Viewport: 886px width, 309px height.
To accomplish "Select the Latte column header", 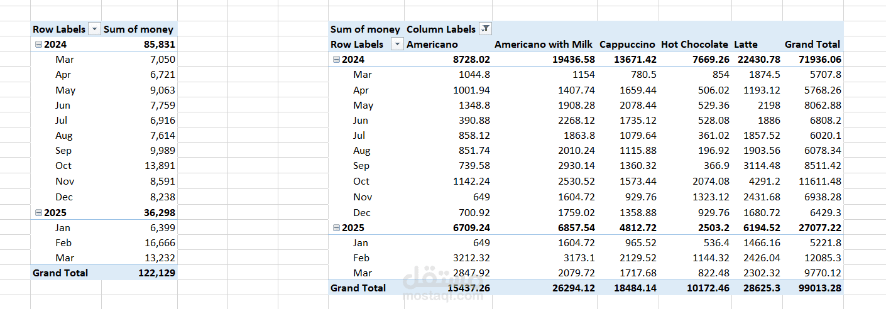I will coord(746,45).
